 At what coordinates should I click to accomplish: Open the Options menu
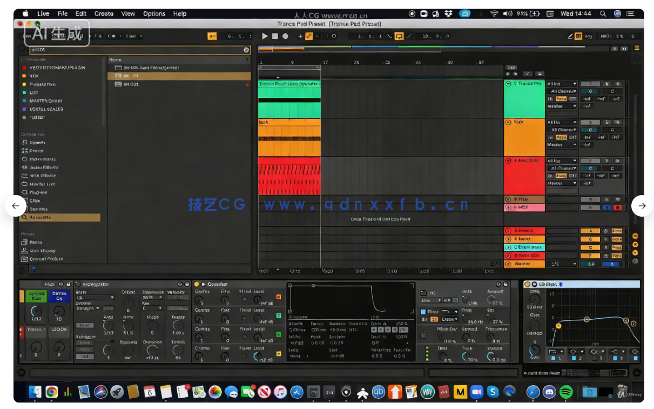[x=154, y=14]
